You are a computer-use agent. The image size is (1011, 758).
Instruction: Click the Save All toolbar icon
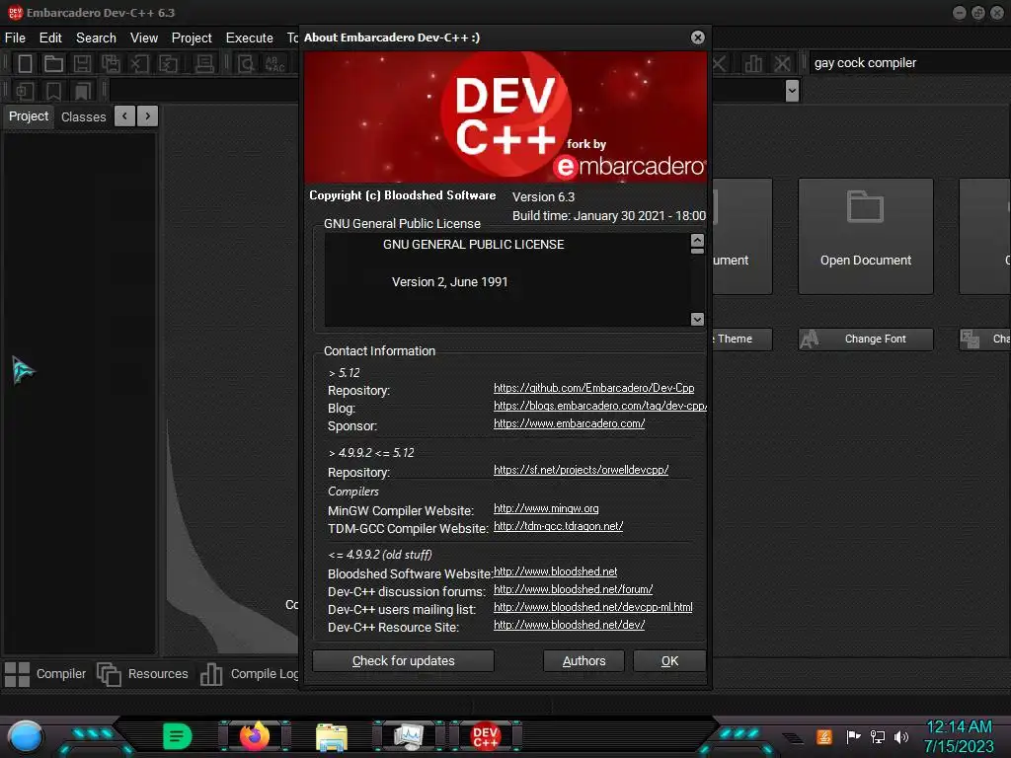coord(111,64)
